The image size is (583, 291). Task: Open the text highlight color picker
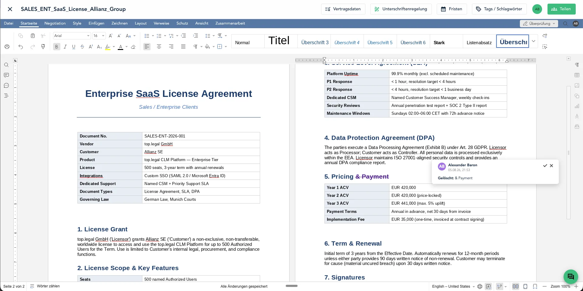pos(114,47)
